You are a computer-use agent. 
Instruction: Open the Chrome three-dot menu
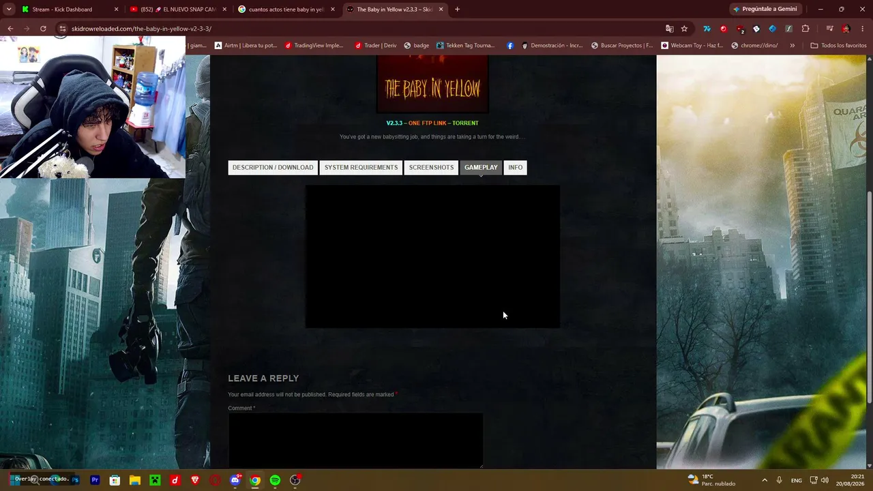tap(862, 29)
